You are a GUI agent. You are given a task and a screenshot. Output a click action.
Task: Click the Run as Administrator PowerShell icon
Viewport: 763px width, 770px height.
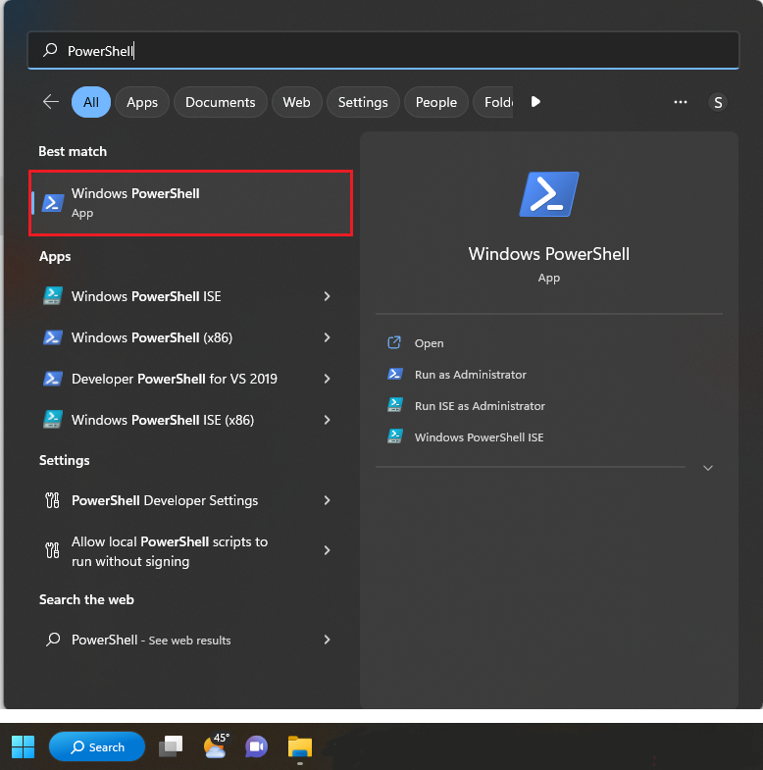click(x=395, y=374)
